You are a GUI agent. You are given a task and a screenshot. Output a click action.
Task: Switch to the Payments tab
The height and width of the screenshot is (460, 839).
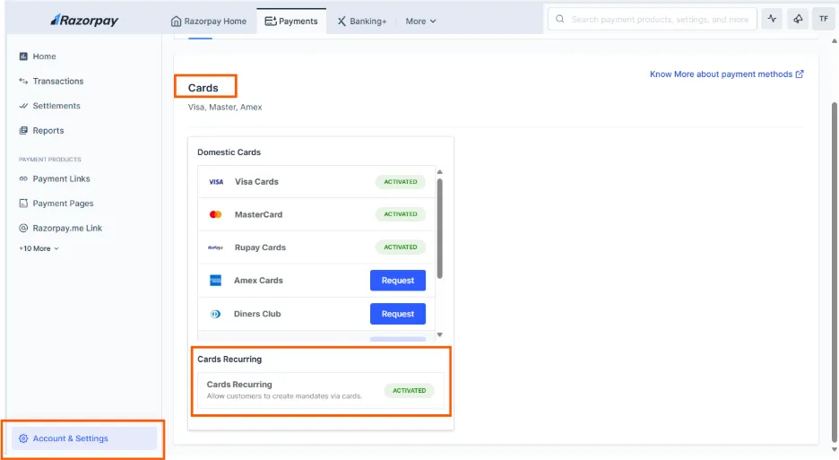click(x=291, y=21)
